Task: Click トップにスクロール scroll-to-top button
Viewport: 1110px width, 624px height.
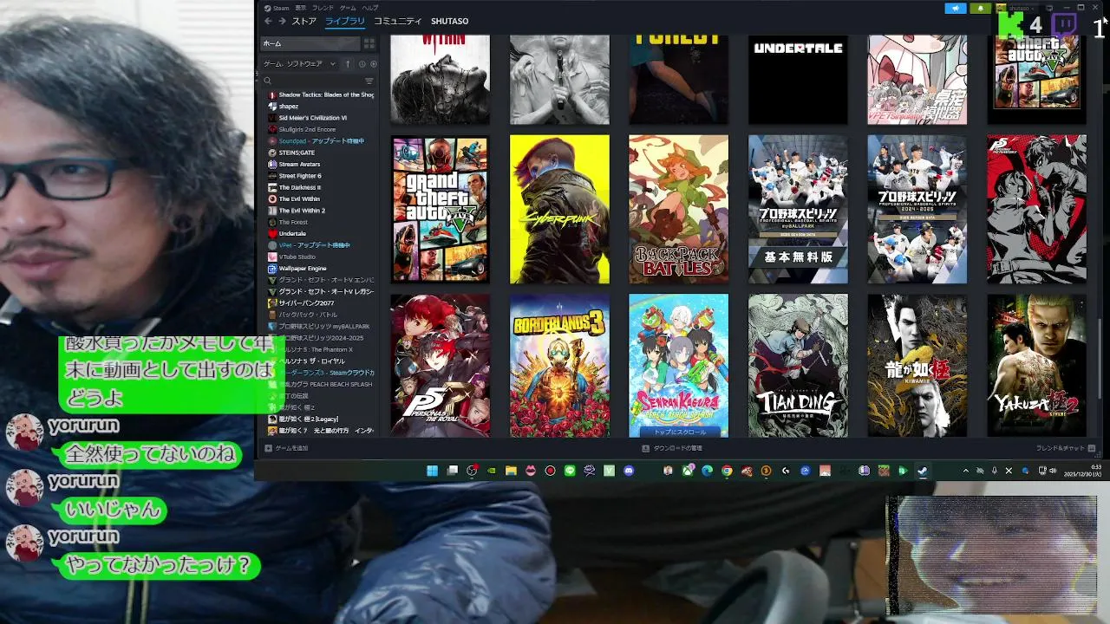Action: click(678, 431)
